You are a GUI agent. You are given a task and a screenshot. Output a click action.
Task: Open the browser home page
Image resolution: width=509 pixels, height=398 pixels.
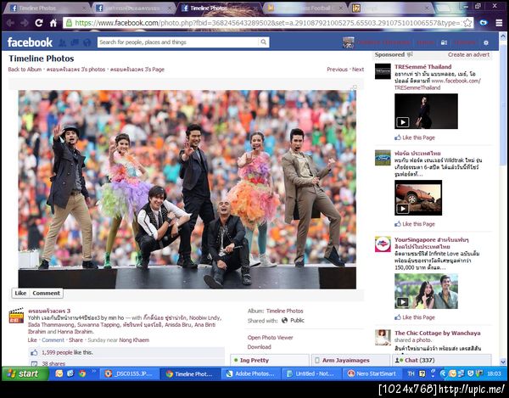[53, 23]
